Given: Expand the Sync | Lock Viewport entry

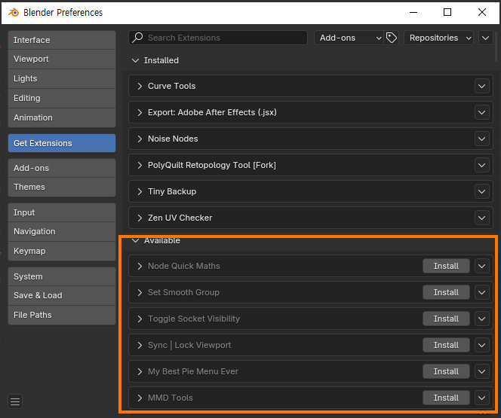Looking at the screenshot, I should (x=140, y=345).
